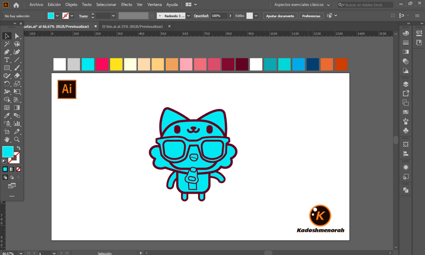Open stroke color dropdown in control bar
This screenshot has height=255, width=425.
coord(72,15)
